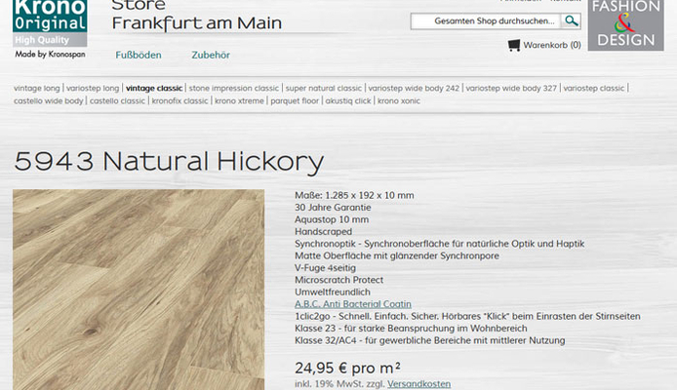Click the magnifier search icon button
Viewport: 677px width, 390px height.
[571, 20]
